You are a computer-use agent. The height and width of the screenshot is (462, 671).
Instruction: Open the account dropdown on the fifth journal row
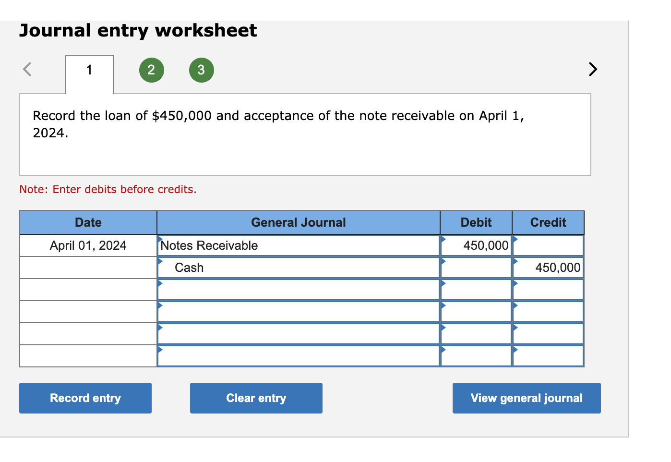click(x=298, y=333)
